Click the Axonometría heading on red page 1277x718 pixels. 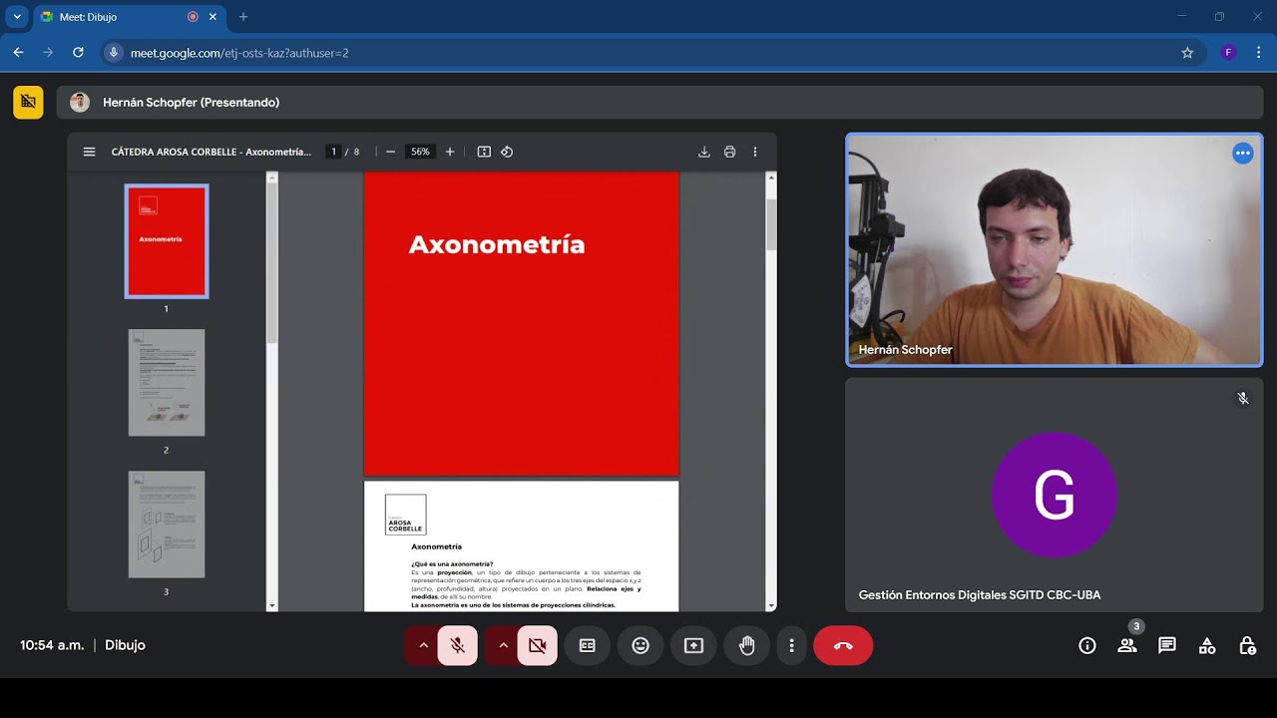pos(497,244)
